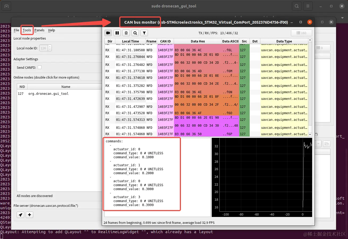Open the search bar with the magnifier icon
Image resolution: width=348 pixels, height=239 pixels.
click(135, 33)
